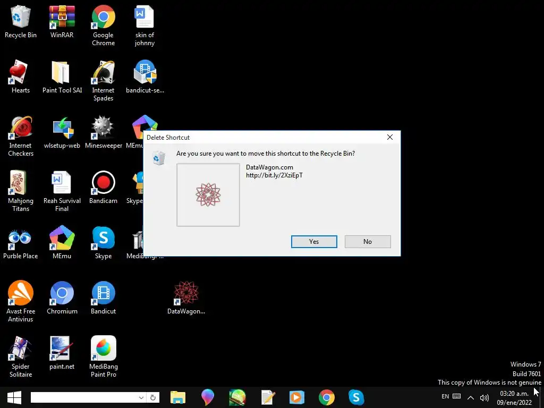
Task: Open the Paint 3D taskbar icon
Action: coord(208,397)
